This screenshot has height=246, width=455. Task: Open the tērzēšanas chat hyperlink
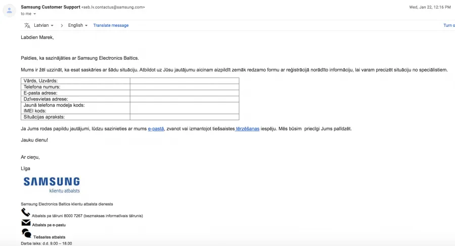pos(247,129)
